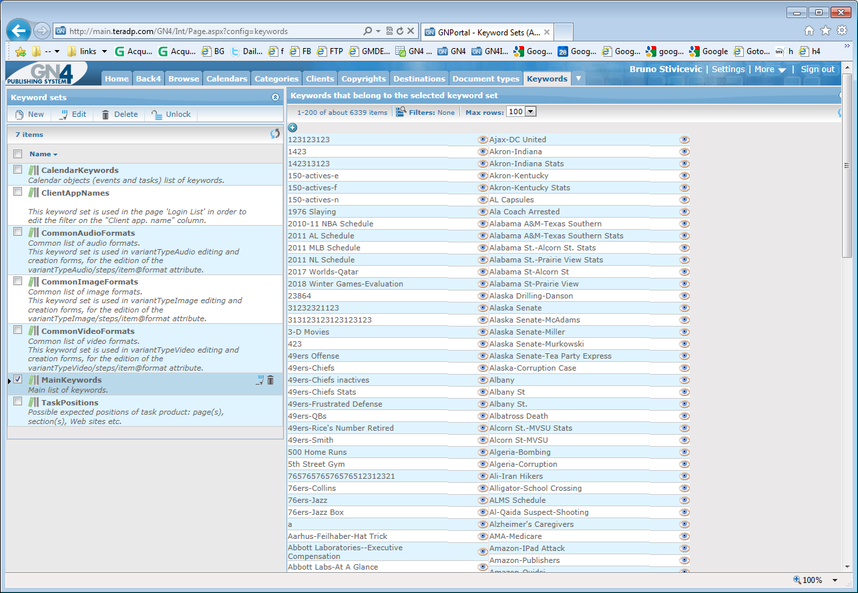The image size is (858, 593).
Task: Check the CommonAudioFormats checkbox
Action: pos(18,232)
